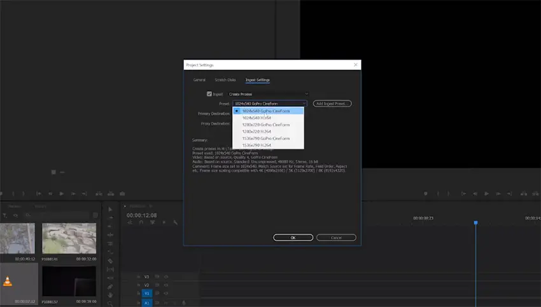This screenshot has height=307, width=541.
Task: Choose 1024x540 H.264 preset option
Action: [x=269, y=118]
